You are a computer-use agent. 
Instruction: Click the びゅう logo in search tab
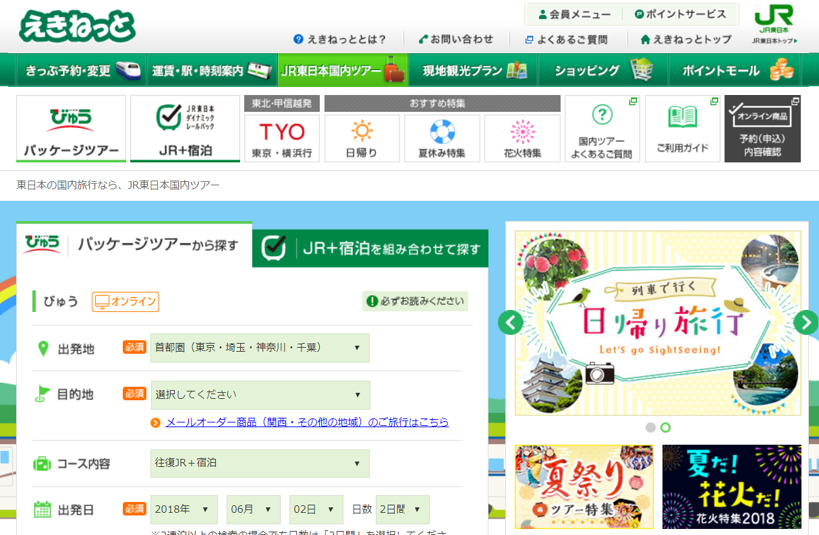42,244
